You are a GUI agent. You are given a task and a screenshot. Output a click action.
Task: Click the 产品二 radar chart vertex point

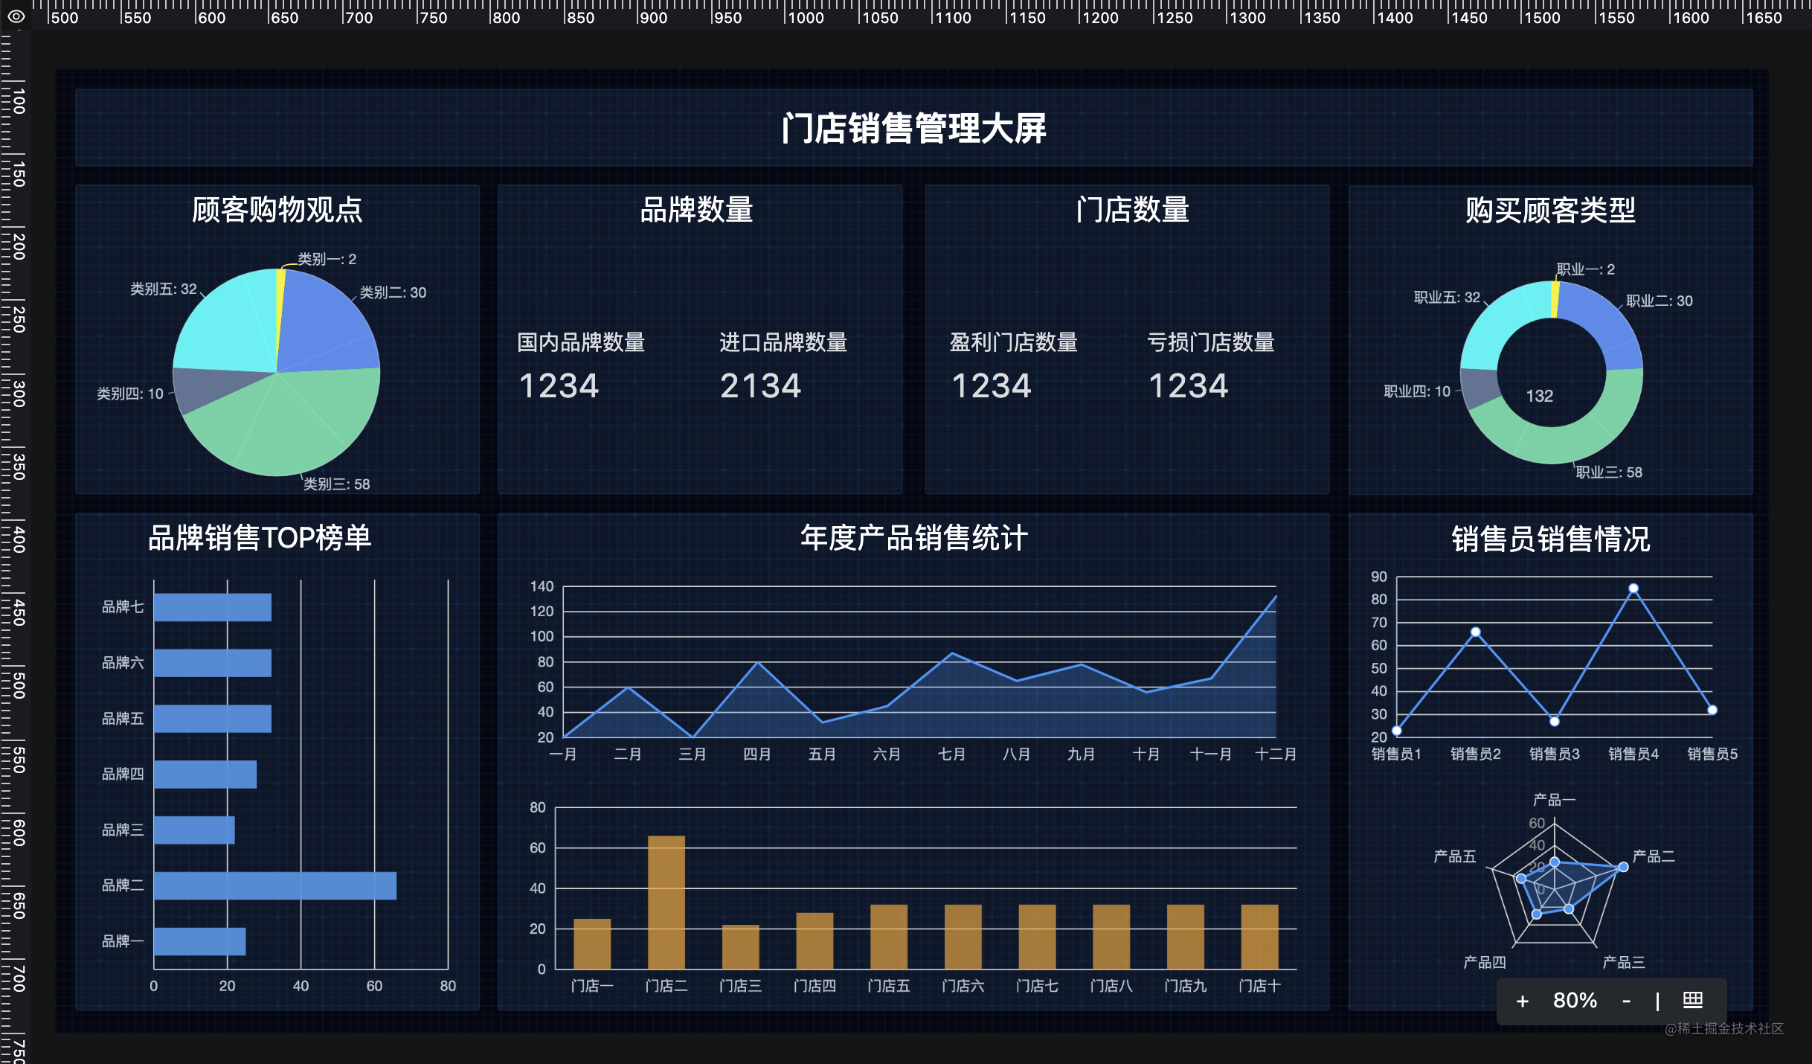1623,867
